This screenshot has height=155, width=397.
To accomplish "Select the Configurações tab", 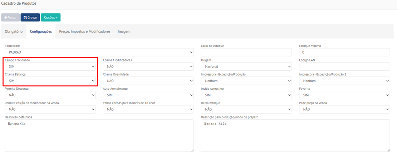I will 41,31.
